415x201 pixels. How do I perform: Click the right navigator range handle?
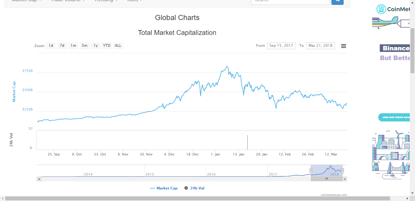tap(342, 170)
